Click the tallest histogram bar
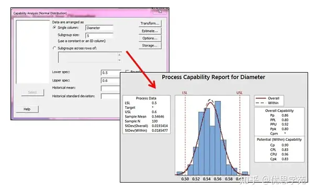 pyautogui.click(x=218, y=138)
